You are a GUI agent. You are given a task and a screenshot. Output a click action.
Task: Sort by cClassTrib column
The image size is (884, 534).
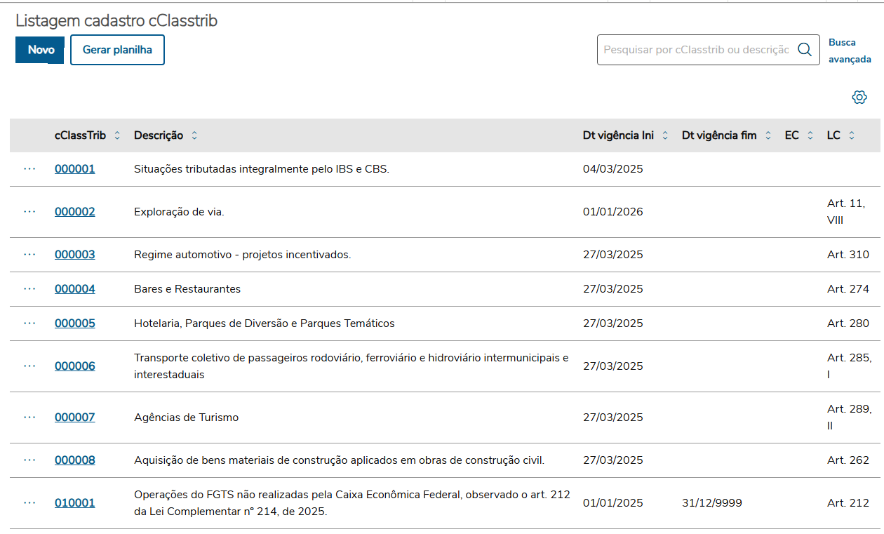pos(117,135)
